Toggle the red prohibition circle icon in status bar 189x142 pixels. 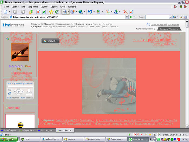[x=138, y=134]
